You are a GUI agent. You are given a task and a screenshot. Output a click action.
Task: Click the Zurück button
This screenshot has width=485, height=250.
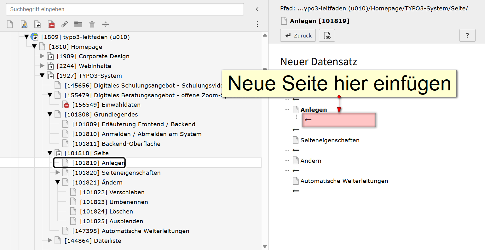pos(298,36)
